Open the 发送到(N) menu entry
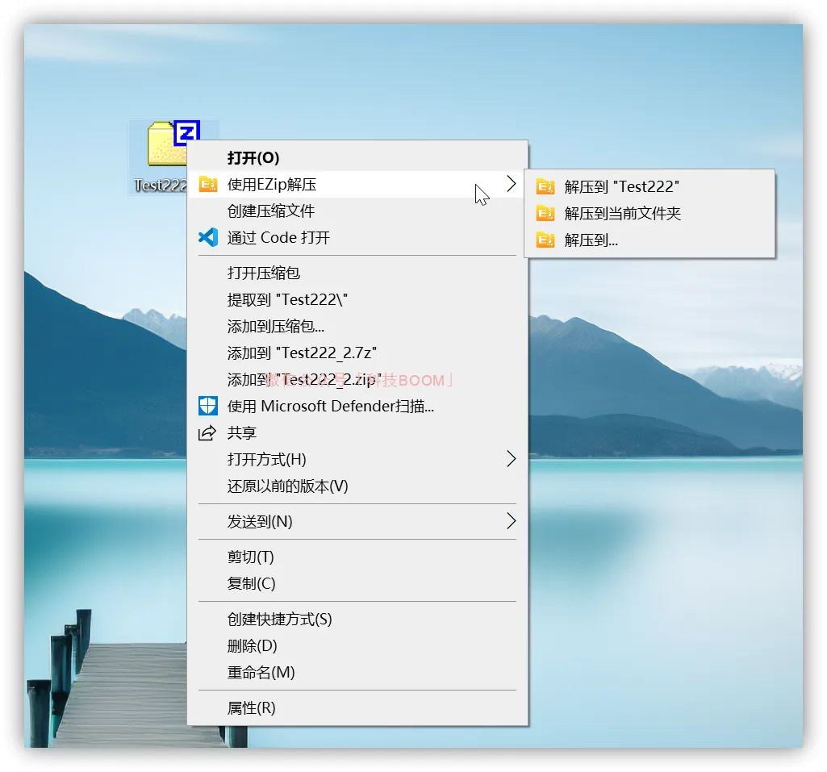The width and height of the screenshot is (827, 772). [357, 521]
